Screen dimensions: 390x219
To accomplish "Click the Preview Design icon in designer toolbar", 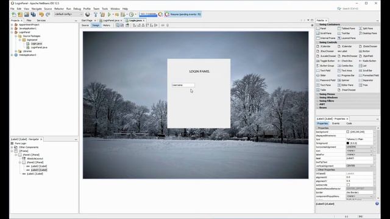I will click(x=127, y=26).
